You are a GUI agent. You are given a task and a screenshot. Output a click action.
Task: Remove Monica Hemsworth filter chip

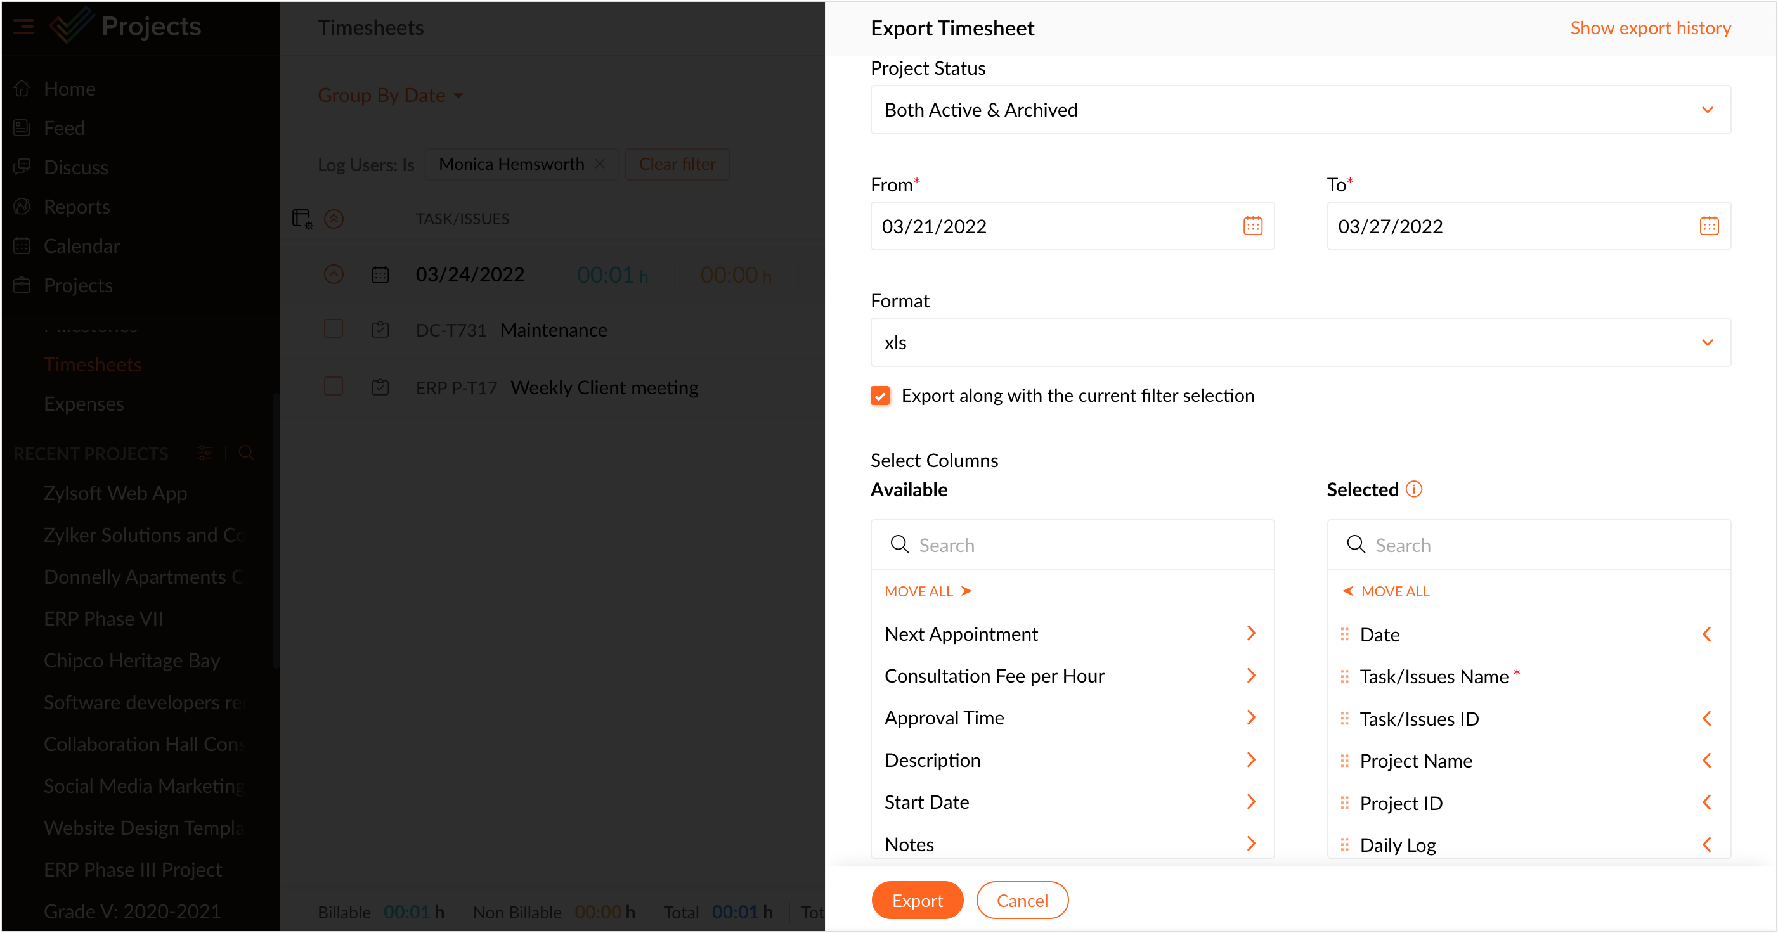pos(599,164)
